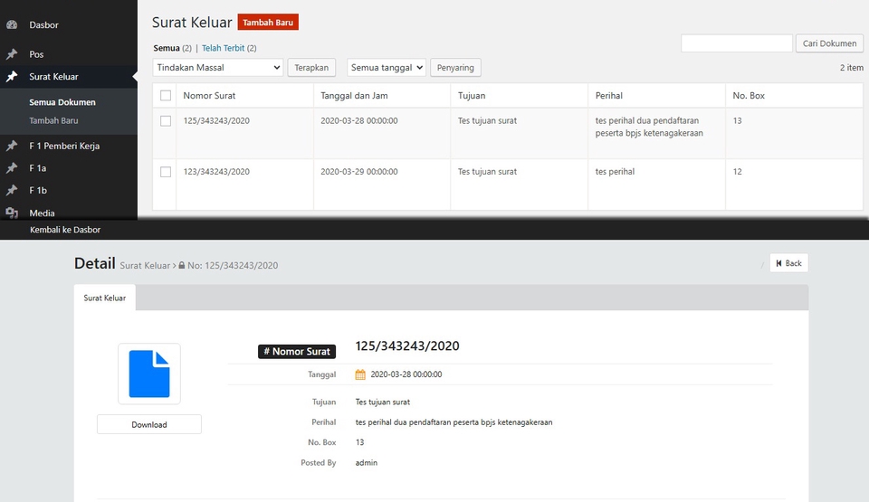Click the Tujuan column header
Viewport: 869px width, 502px height.
click(472, 95)
